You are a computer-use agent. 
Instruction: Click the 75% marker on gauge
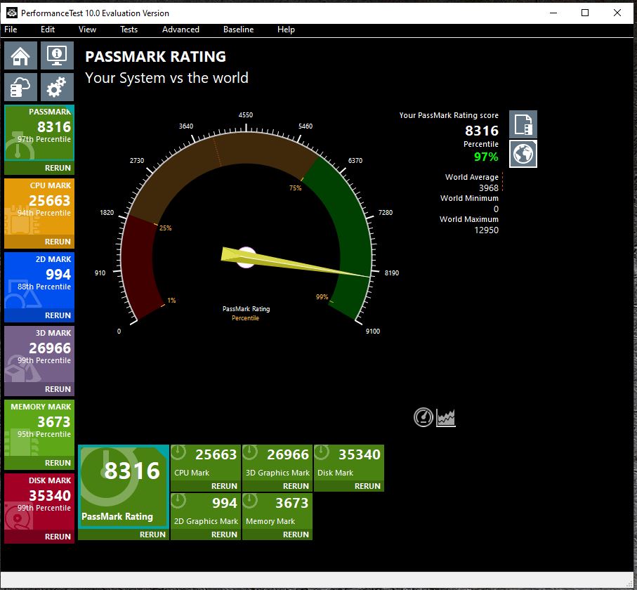[x=296, y=188]
